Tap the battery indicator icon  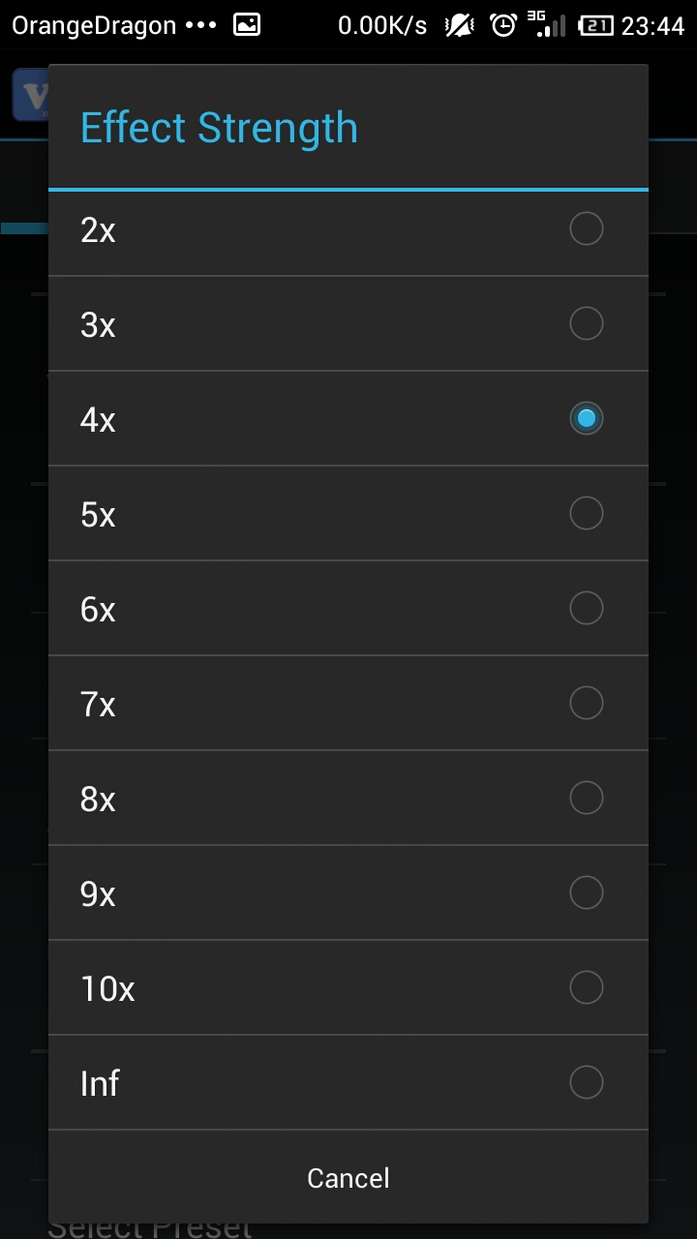pos(595,26)
